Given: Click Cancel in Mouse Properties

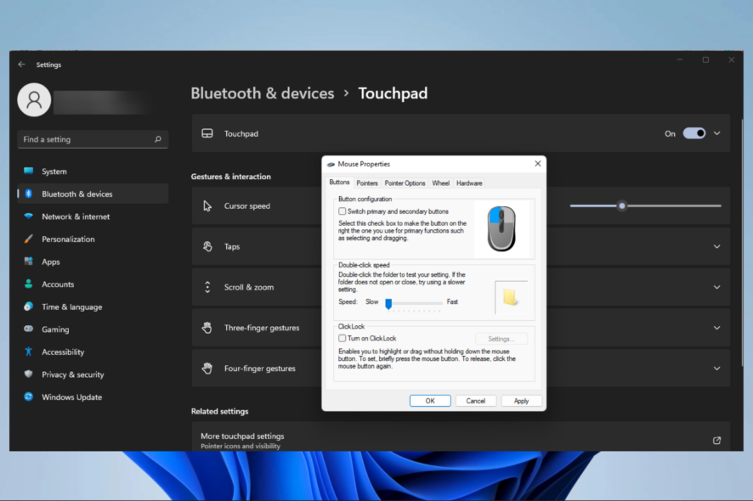Looking at the screenshot, I should 475,401.
